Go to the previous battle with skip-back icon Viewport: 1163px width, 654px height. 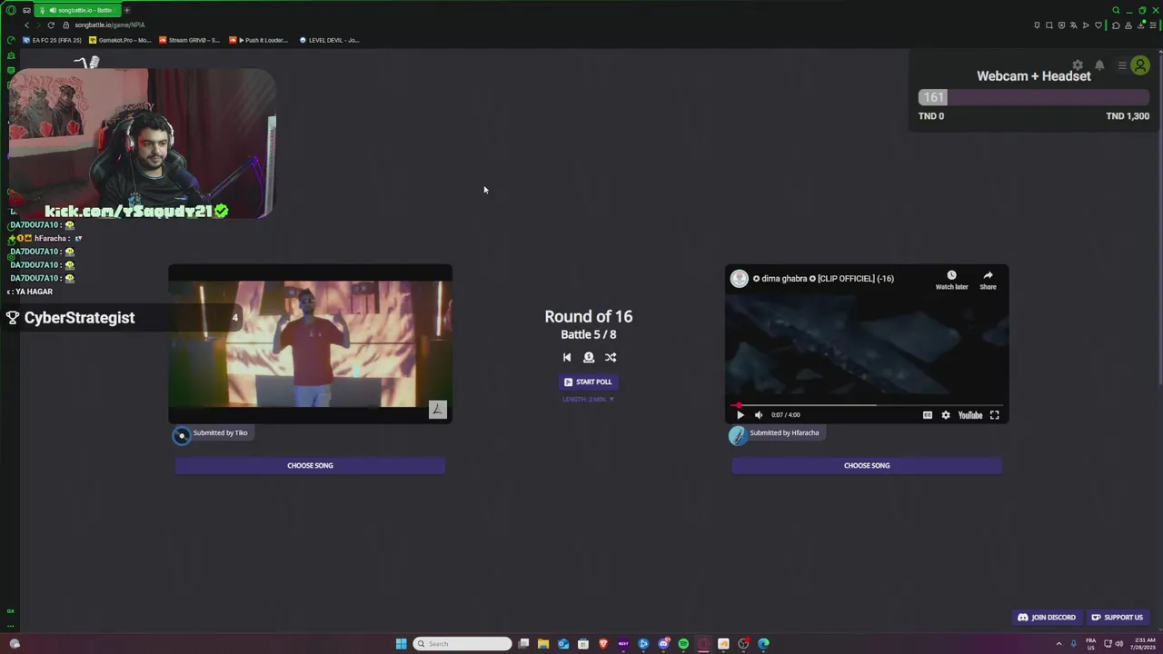(567, 357)
